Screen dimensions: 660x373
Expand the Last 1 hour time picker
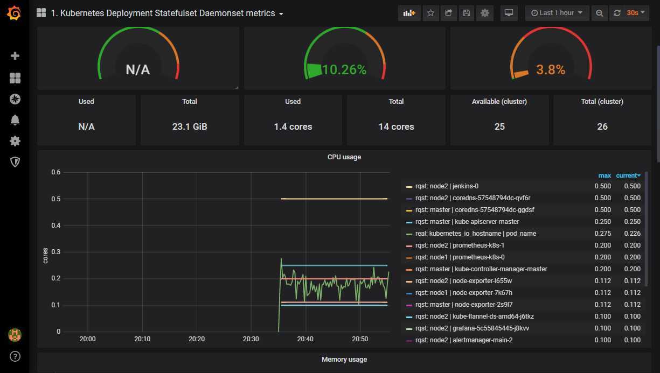tap(557, 13)
